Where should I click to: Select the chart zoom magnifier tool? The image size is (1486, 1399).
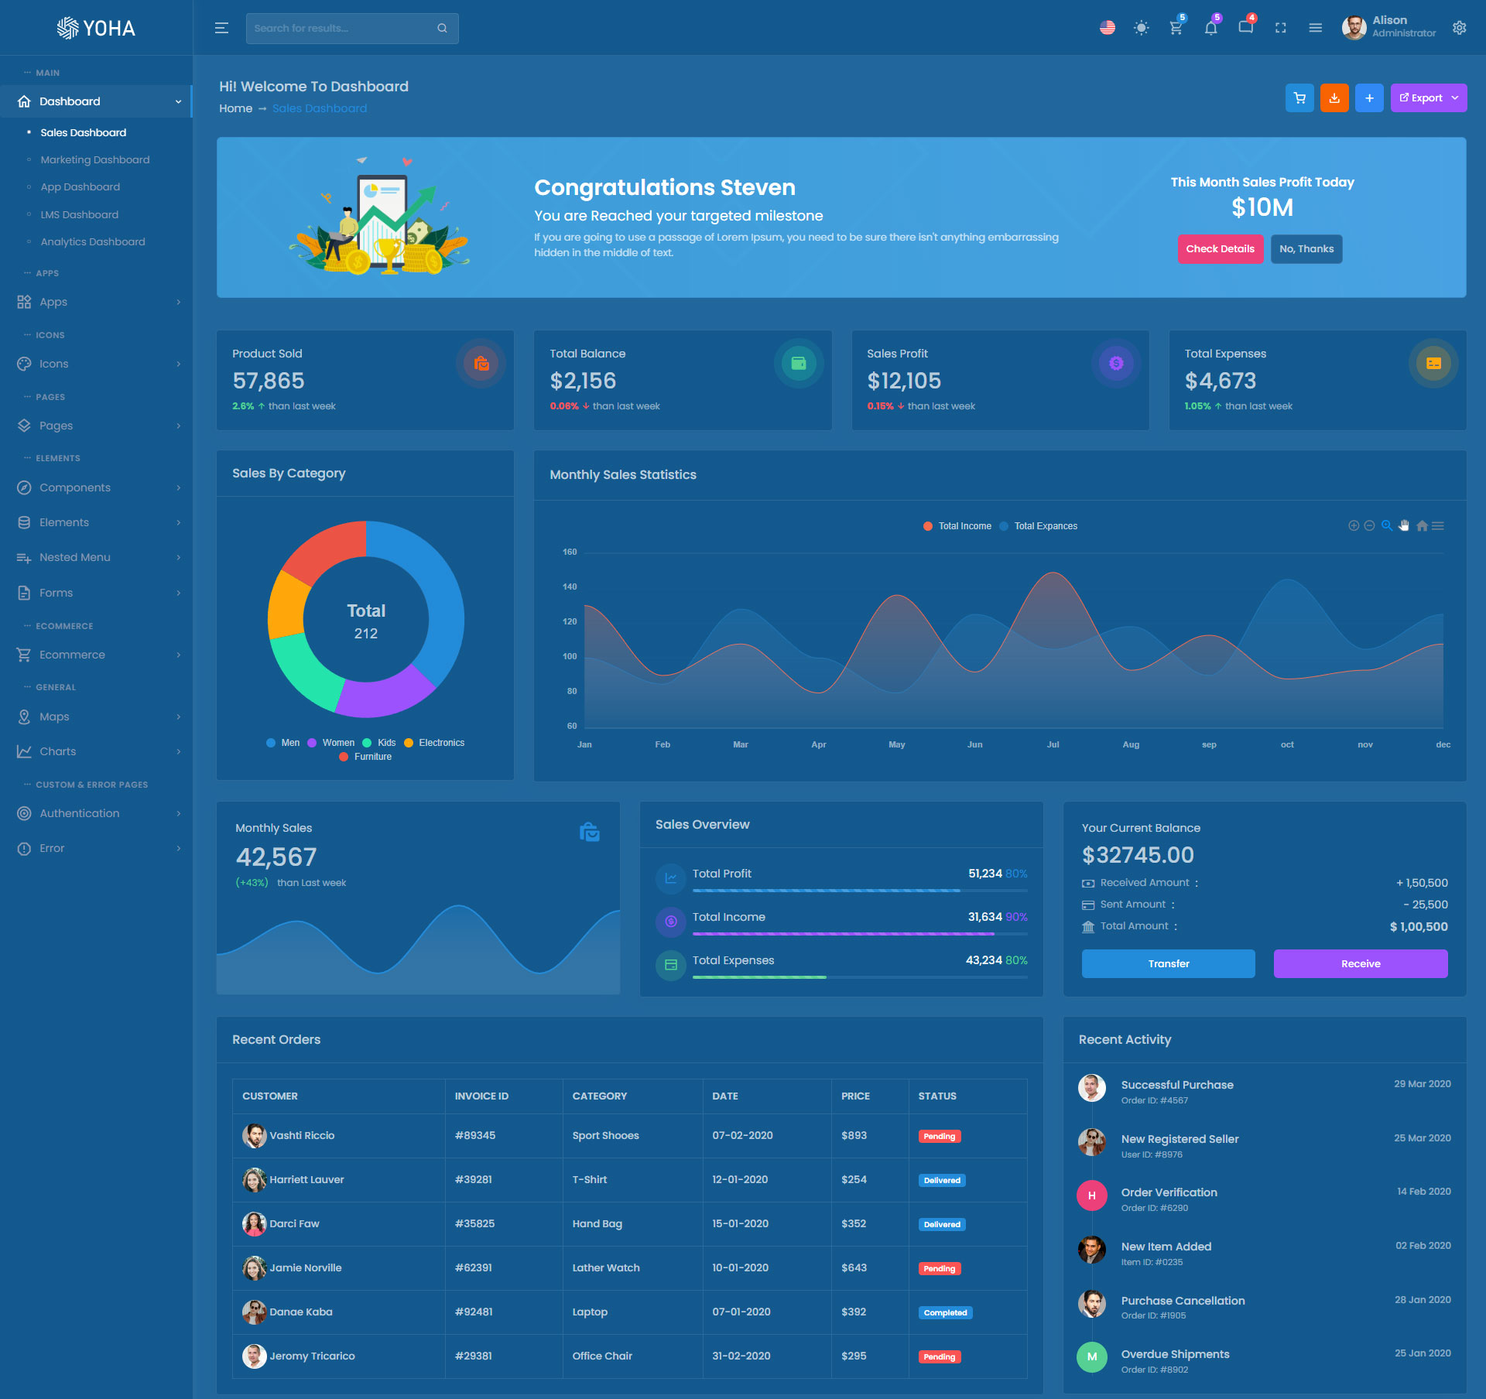[x=1387, y=525]
